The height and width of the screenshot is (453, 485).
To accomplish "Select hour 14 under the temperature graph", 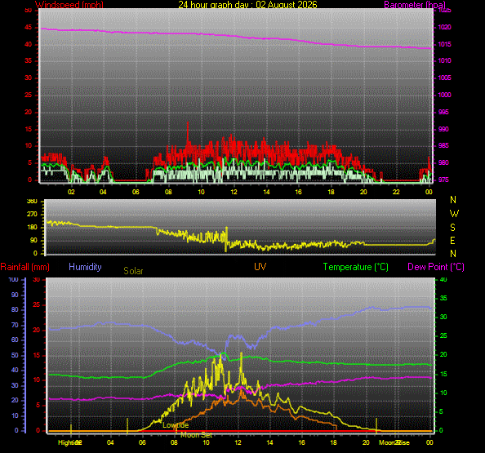I will tap(269, 442).
